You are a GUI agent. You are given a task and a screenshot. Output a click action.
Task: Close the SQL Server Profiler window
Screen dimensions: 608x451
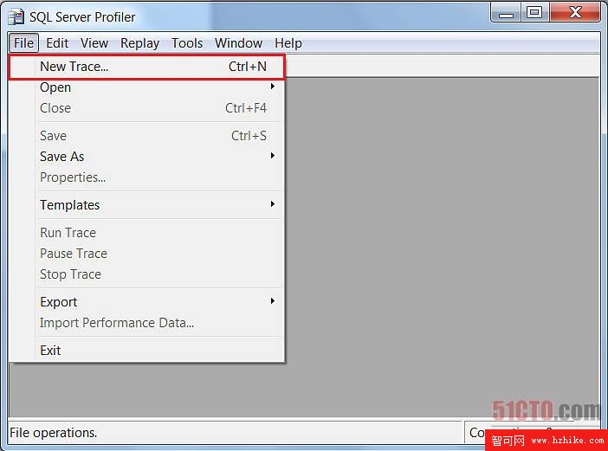point(575,12)
